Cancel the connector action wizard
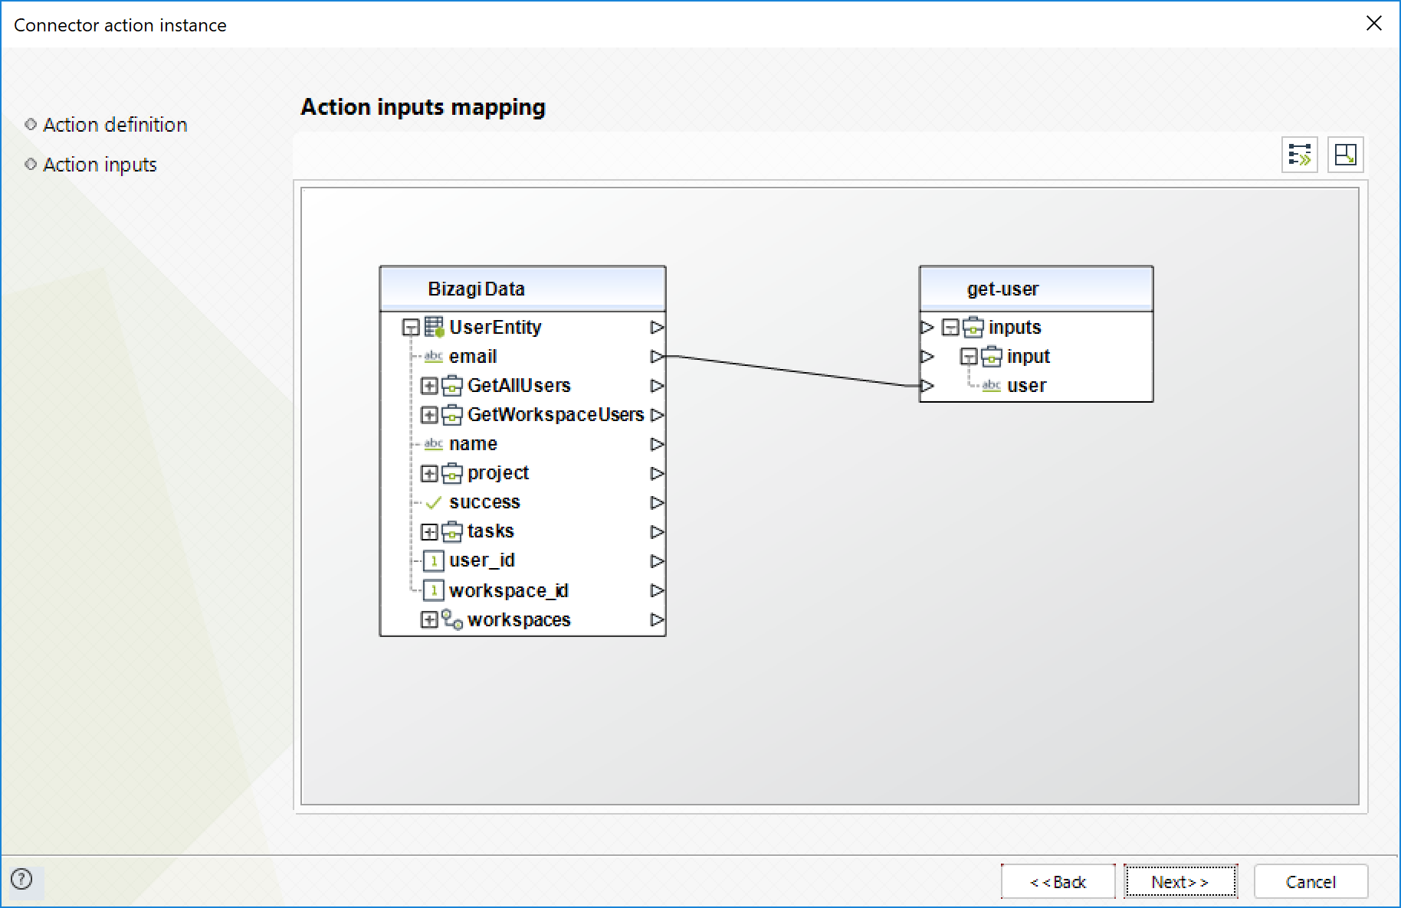The image size is (1401, 908). click(x=1311, y=882)
